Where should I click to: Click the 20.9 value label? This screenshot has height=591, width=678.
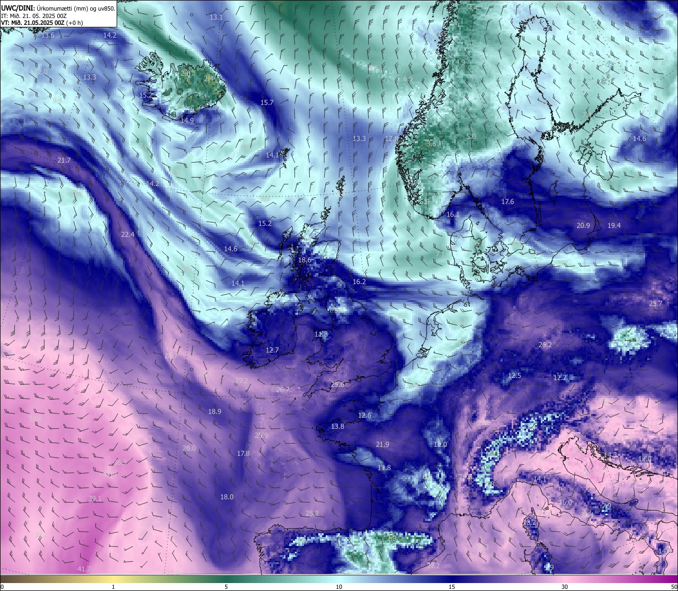(583, 225)
